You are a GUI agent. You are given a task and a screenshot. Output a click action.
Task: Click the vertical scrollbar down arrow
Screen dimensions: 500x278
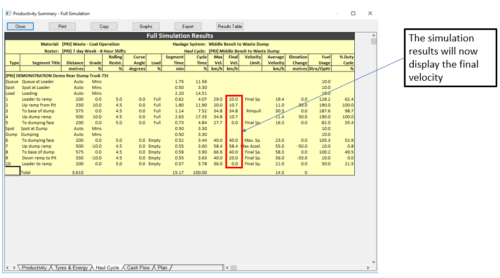click(x=373, y=262)
